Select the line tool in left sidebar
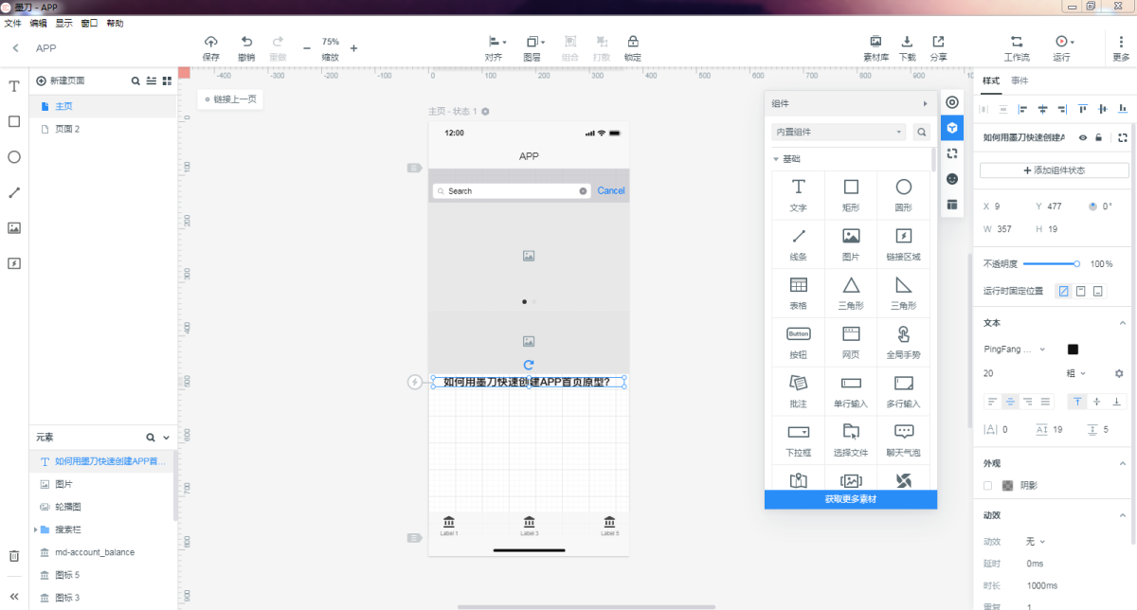Screen dimensions: 1137x610 (14, 192)
